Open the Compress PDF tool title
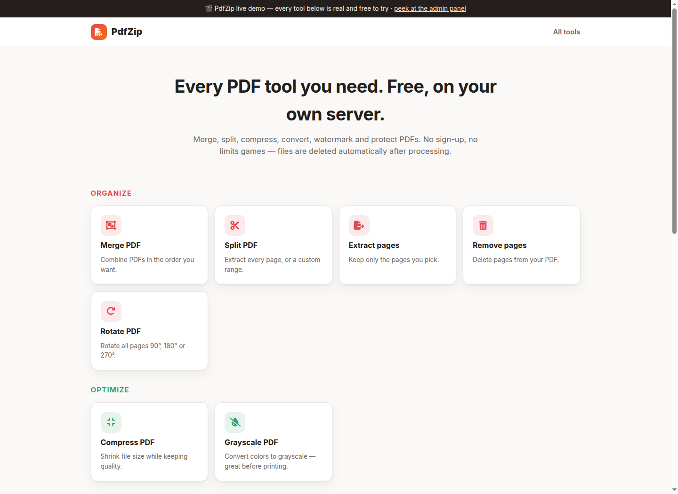 click(x=128, y=442)
